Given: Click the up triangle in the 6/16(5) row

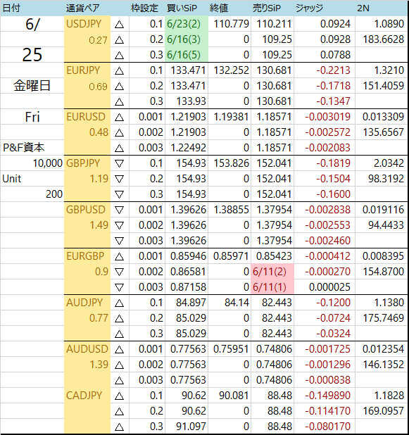Looking at the screenshot, I should pos(119,55).
